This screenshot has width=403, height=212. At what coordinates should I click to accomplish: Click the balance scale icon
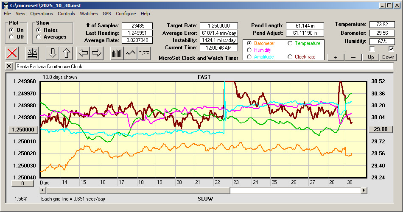[32, 53]
